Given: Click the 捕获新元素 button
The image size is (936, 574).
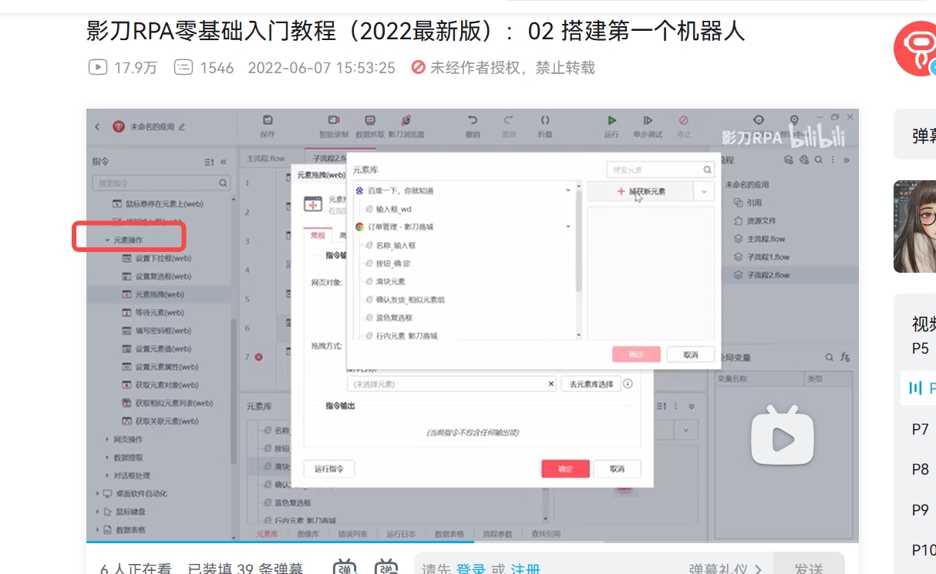Looking at the screenshot, I should 640,191.
